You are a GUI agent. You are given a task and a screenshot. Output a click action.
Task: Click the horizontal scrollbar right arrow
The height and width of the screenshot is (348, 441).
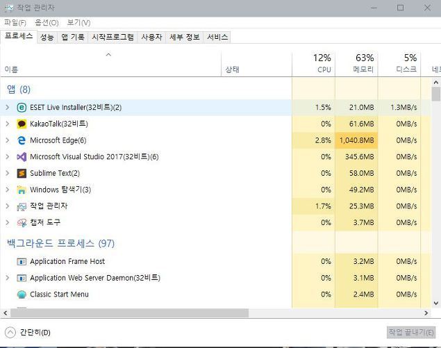[x=426, y=313]
